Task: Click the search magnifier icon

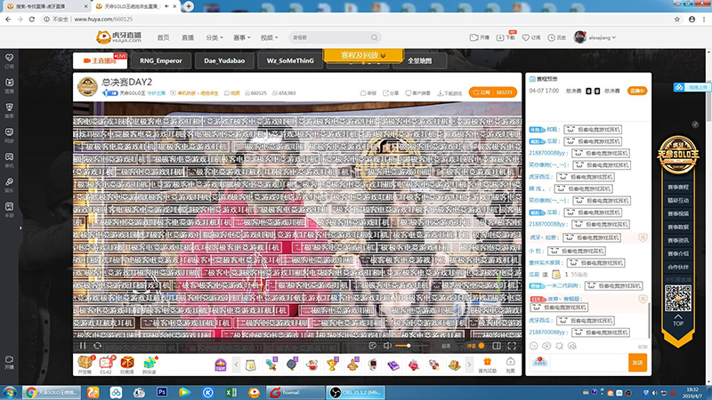Action: click(x=374, y=37)
